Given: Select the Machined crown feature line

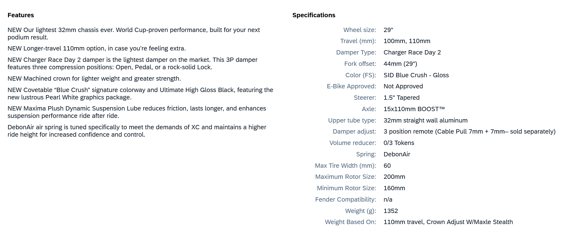Looking at the screenshot, I should click(94, 78).
